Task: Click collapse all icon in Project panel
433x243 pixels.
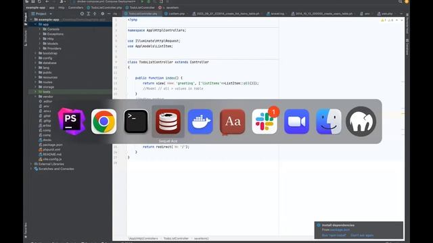Action: [95, 13]
